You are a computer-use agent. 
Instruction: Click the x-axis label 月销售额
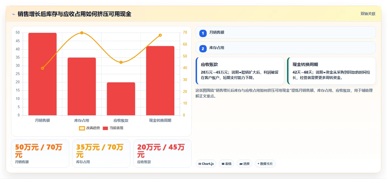42,120
